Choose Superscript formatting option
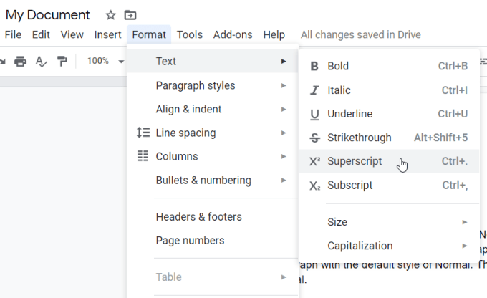Screen dimensions: 487x298 point(355,161)
